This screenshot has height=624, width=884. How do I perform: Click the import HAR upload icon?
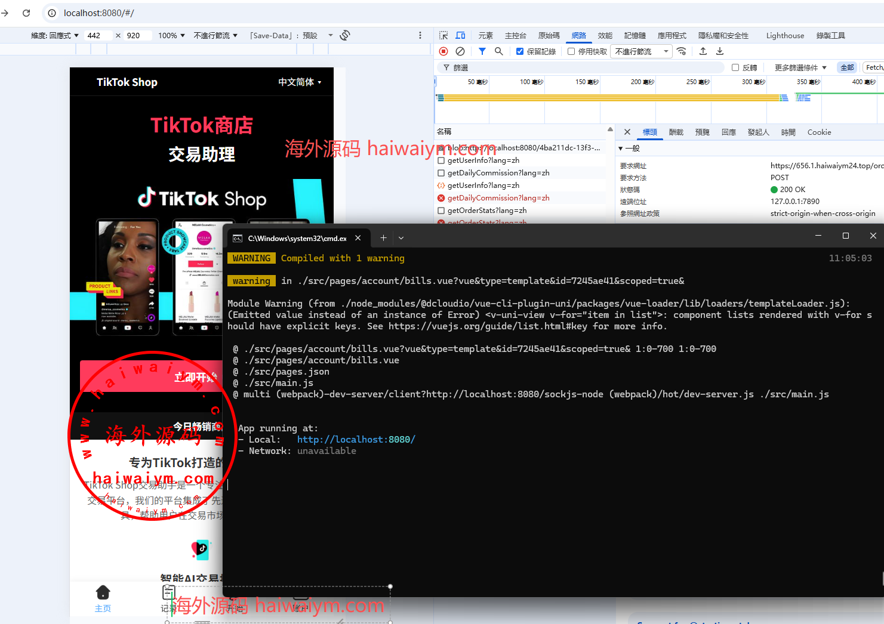(703, 51)
